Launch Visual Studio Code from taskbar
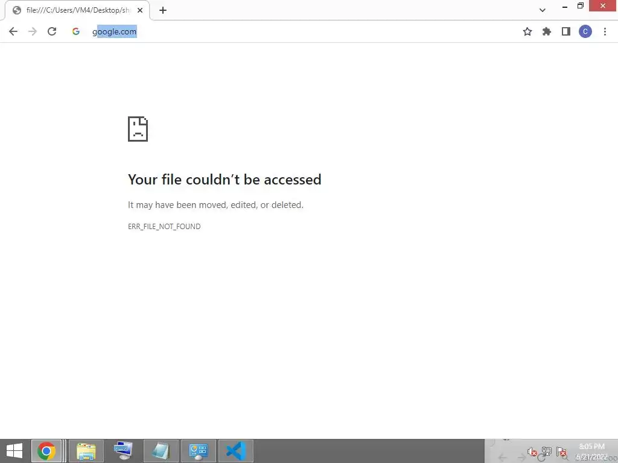Screen dimensions: 618x463 (x=236, y=451)
